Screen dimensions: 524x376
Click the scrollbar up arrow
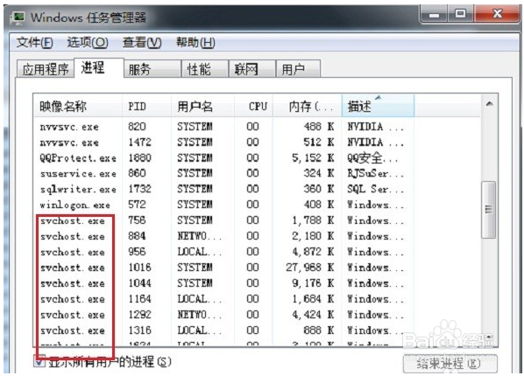[489, 104]
